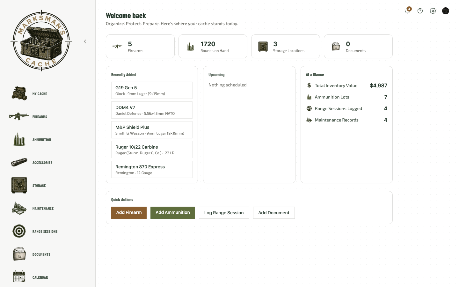This screenshot has height=287, width=459.
Task: Open Documents folder icon in sidebar
Action: pos(19,254)
